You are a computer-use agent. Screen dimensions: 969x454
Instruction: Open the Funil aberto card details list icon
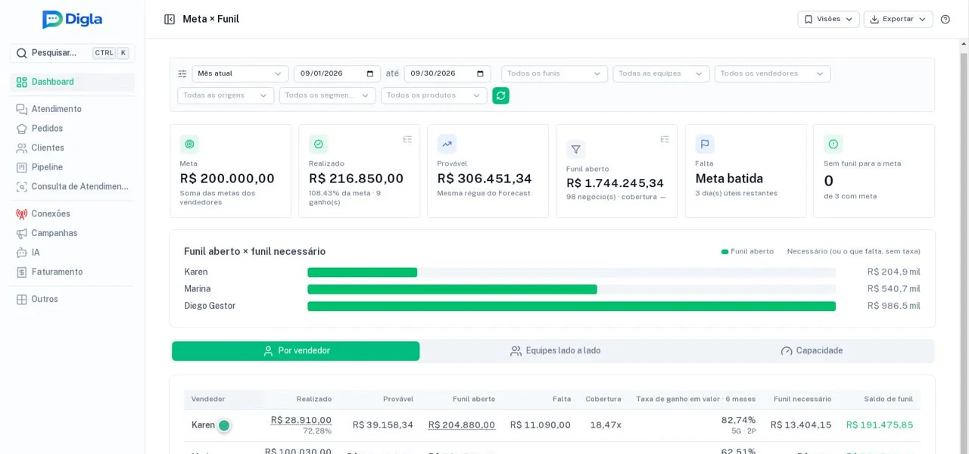(x=665, y=139)
